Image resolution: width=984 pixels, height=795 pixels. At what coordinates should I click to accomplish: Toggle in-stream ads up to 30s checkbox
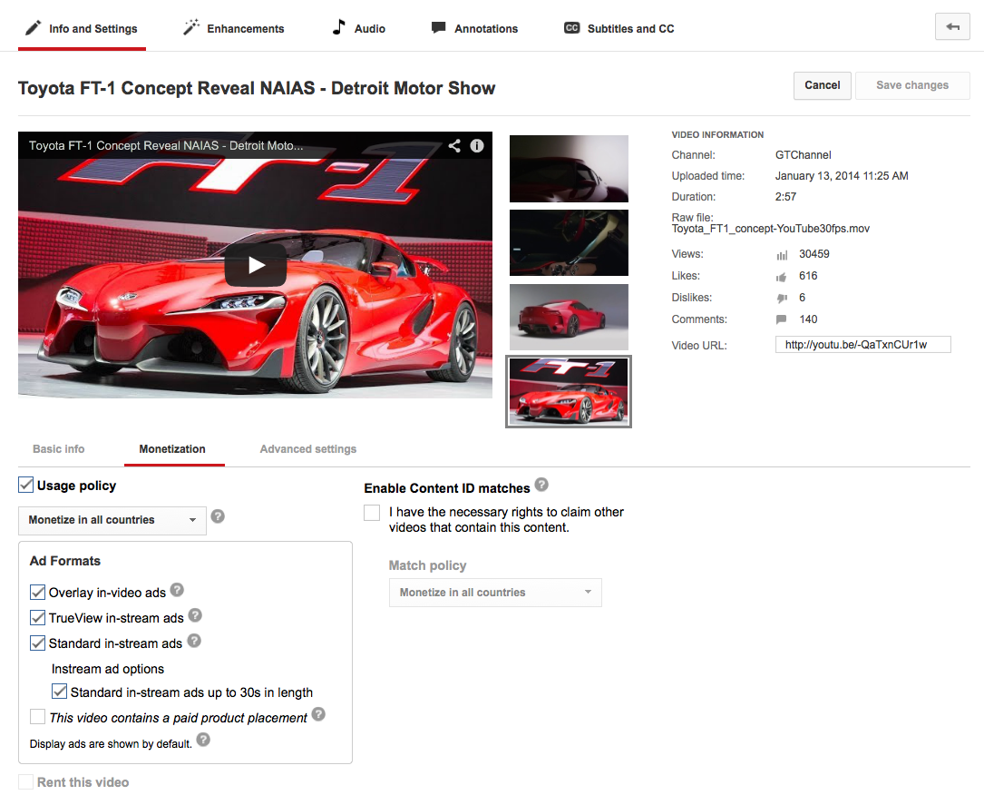click(x=59, y=692)
